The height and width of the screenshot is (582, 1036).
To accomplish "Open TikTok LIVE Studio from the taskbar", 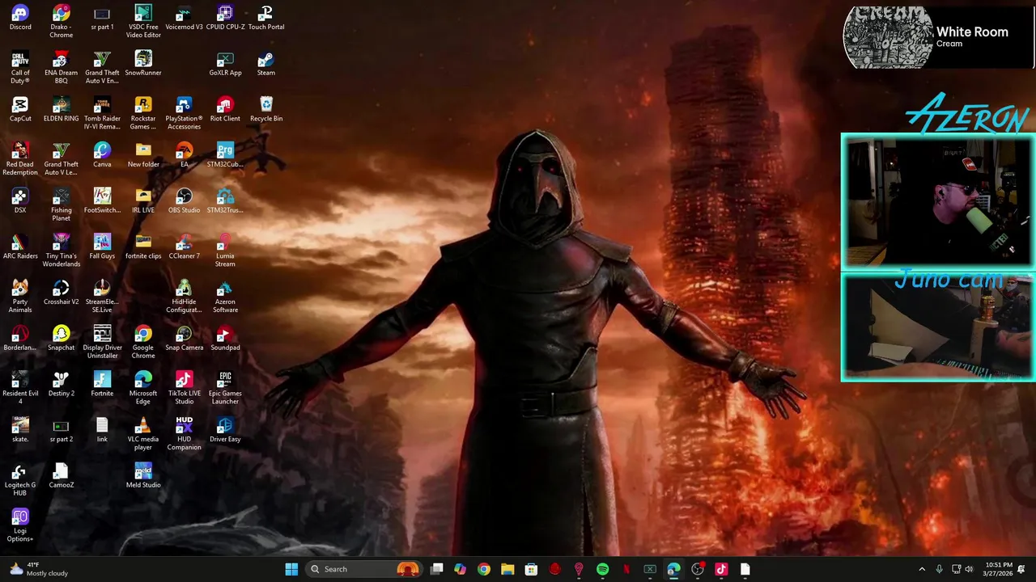I will tap(721, 569).
